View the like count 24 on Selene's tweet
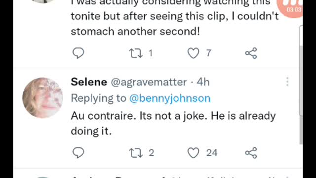This screenshot has width=316, height=178. (x=212, y=153)
